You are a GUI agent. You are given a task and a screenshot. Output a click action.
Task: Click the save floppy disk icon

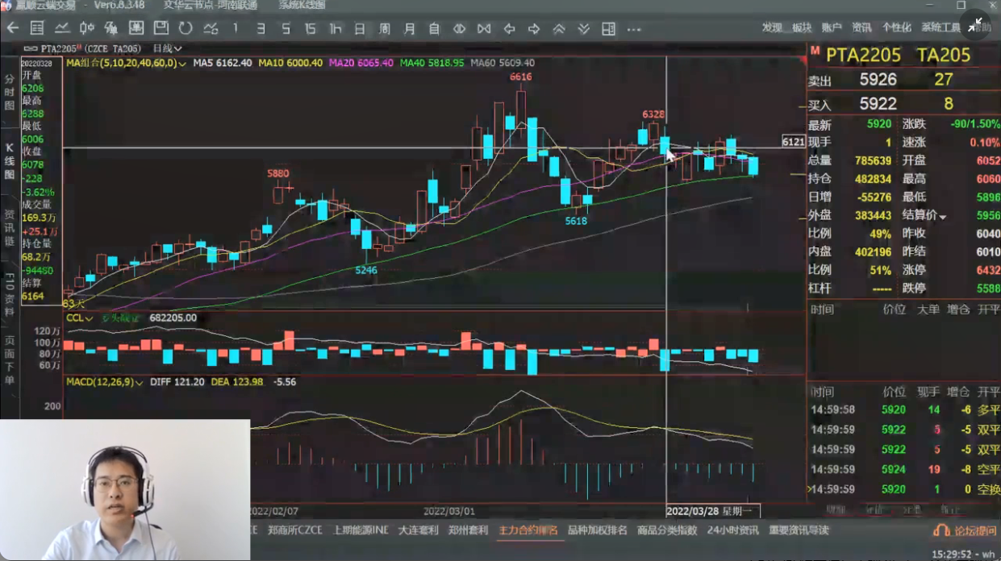coord(161,29)
